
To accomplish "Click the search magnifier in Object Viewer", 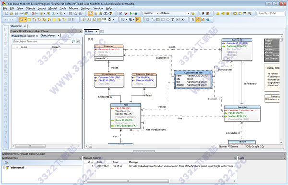I will click(73, 41).
